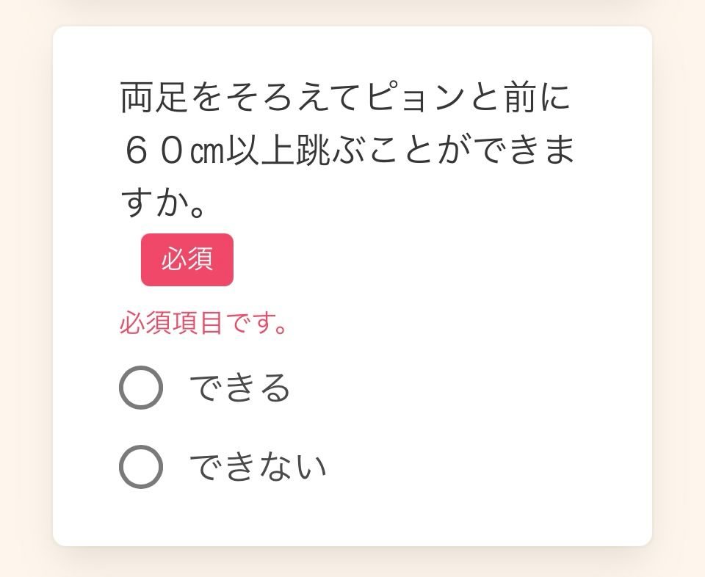Screen dimensions: 705x577
Task: Click the pink 必須 required badge
Action: (x=187, y=259)
